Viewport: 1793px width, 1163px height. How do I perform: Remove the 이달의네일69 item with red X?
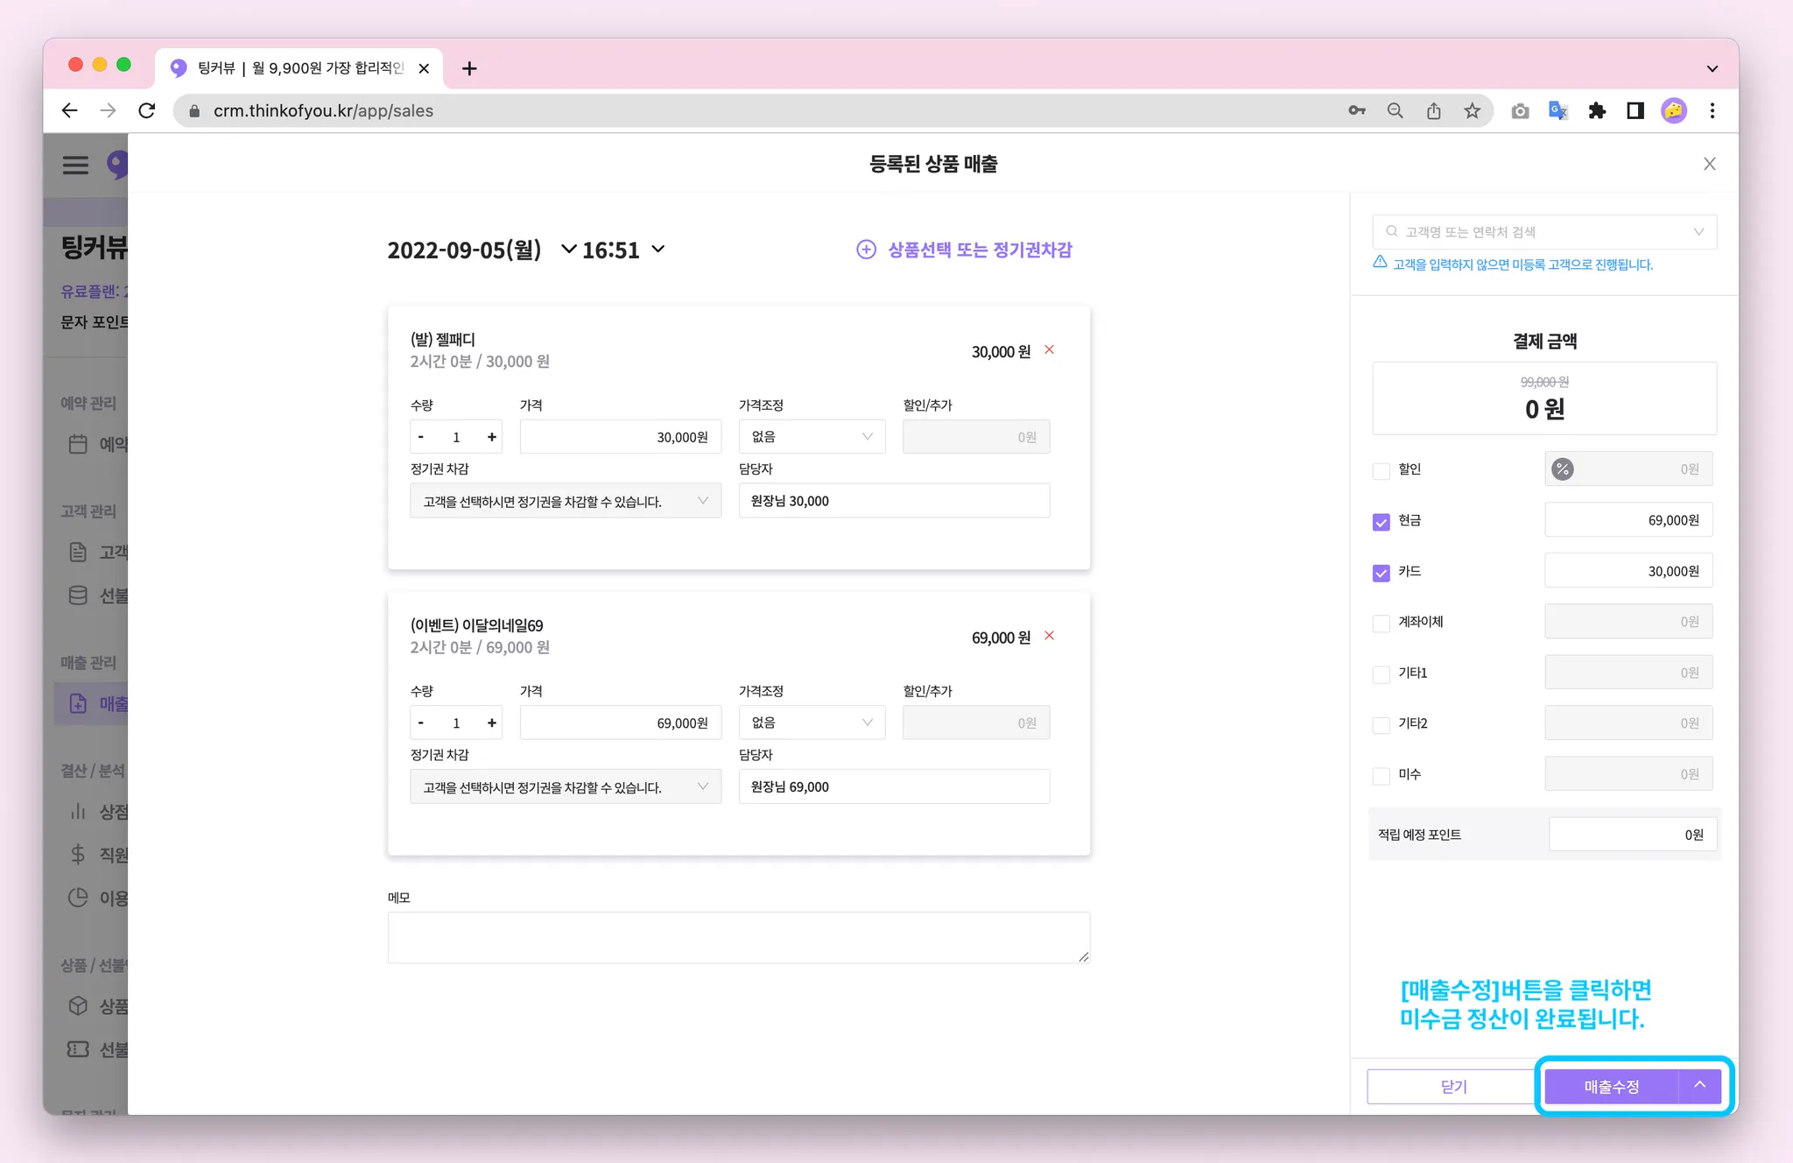point(1049,636)
